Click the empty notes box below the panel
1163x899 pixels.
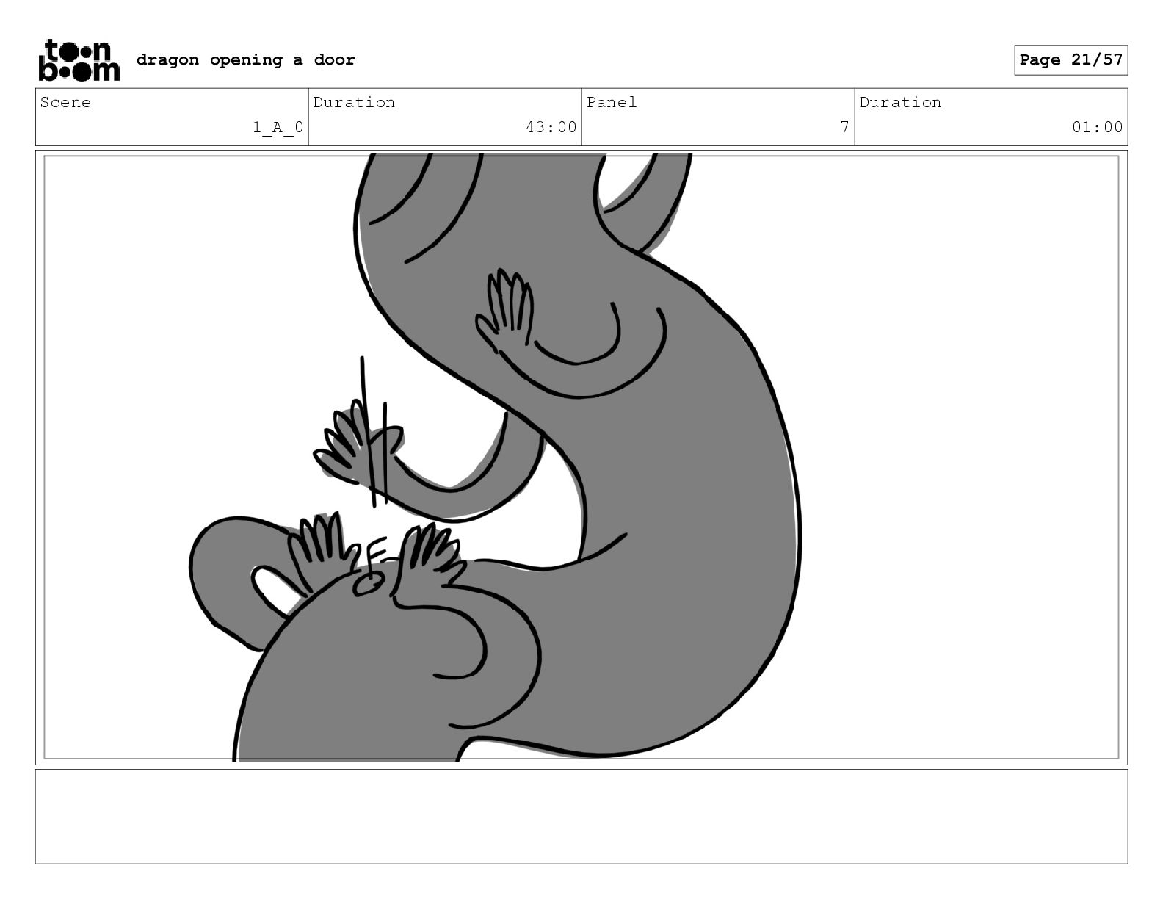tap(581, 816)
